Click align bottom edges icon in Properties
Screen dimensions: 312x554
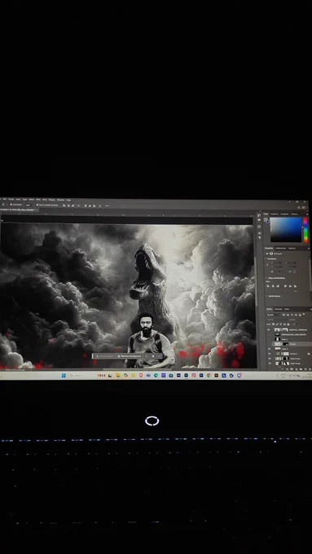(296, 286)
